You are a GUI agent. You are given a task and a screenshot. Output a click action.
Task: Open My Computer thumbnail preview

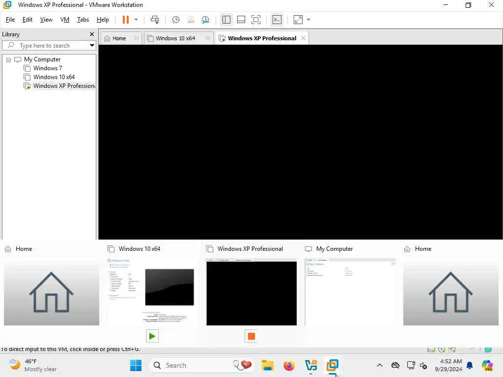[x=350, y=292]
